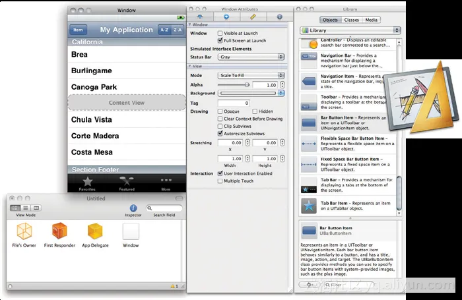Open the File's Owner cube icon

click(x=24, y=231)
